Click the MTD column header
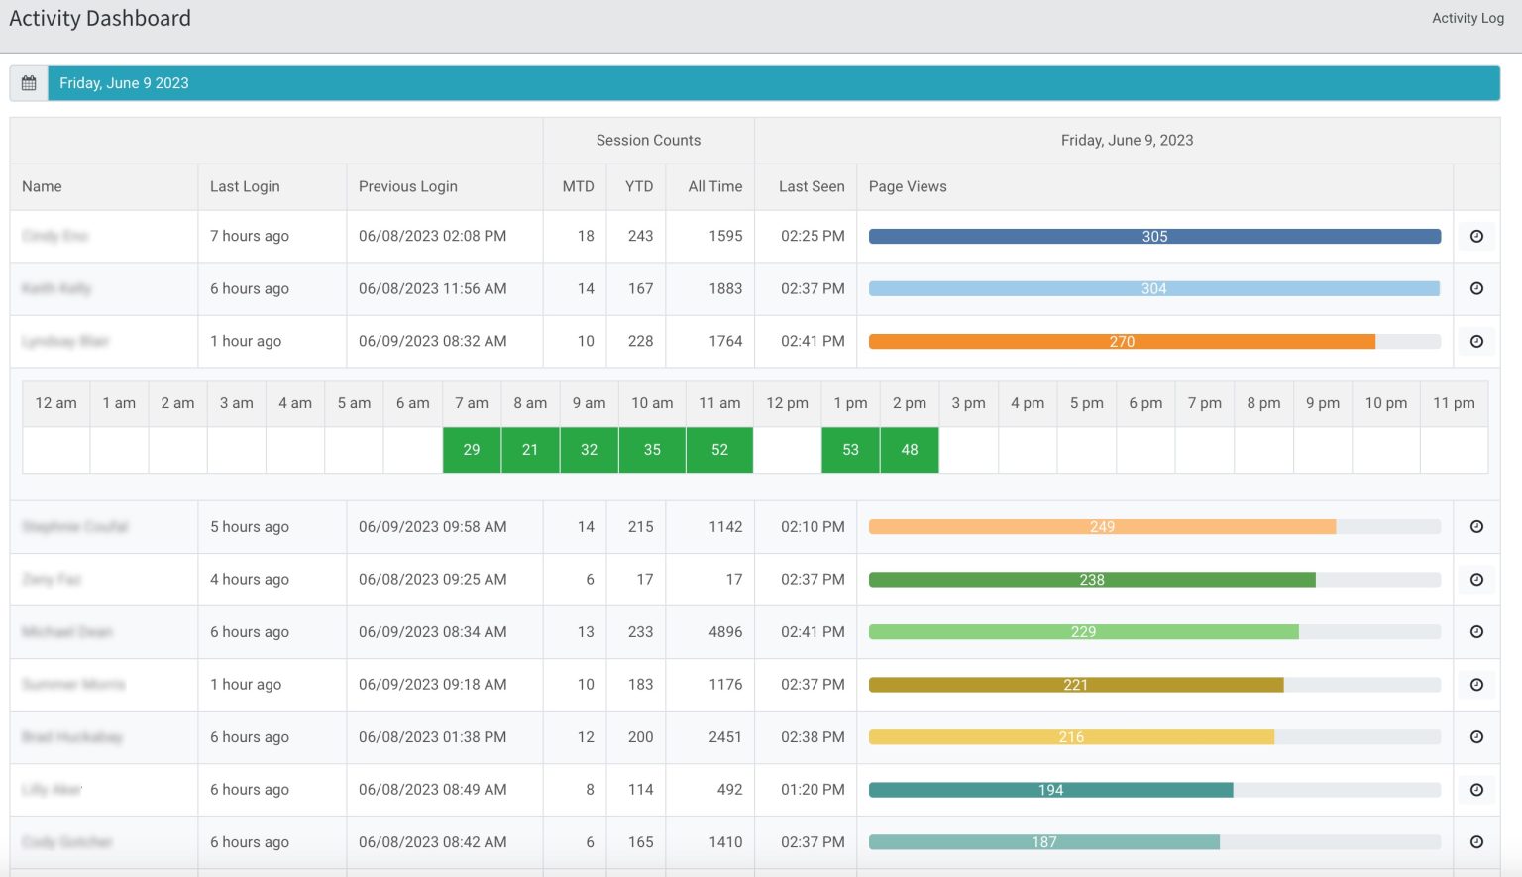 (x=578, y=186)
